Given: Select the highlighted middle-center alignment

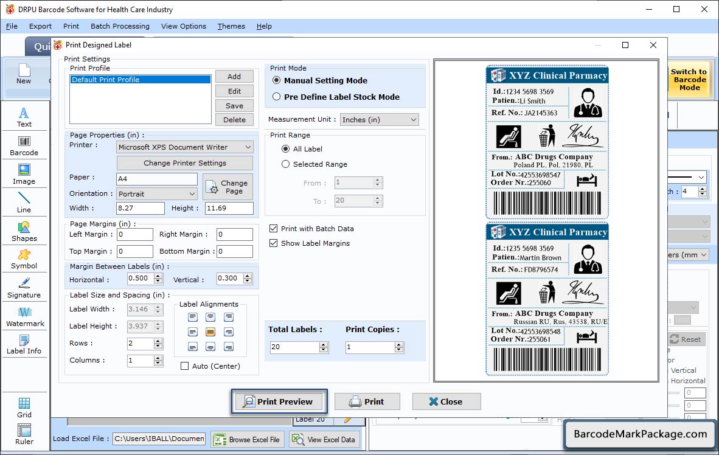Looking at the screenshot, I should tap(210, 332).
